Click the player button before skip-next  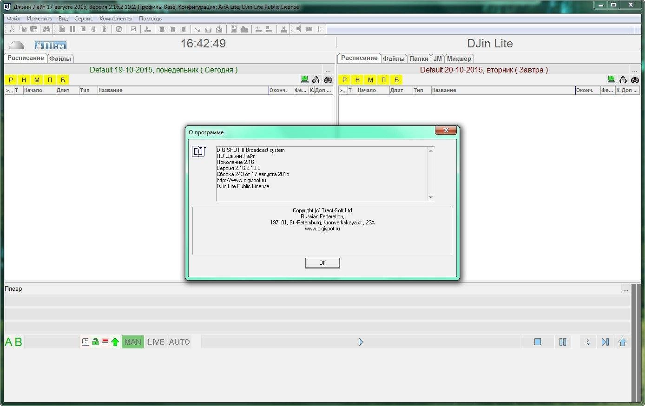588,342
